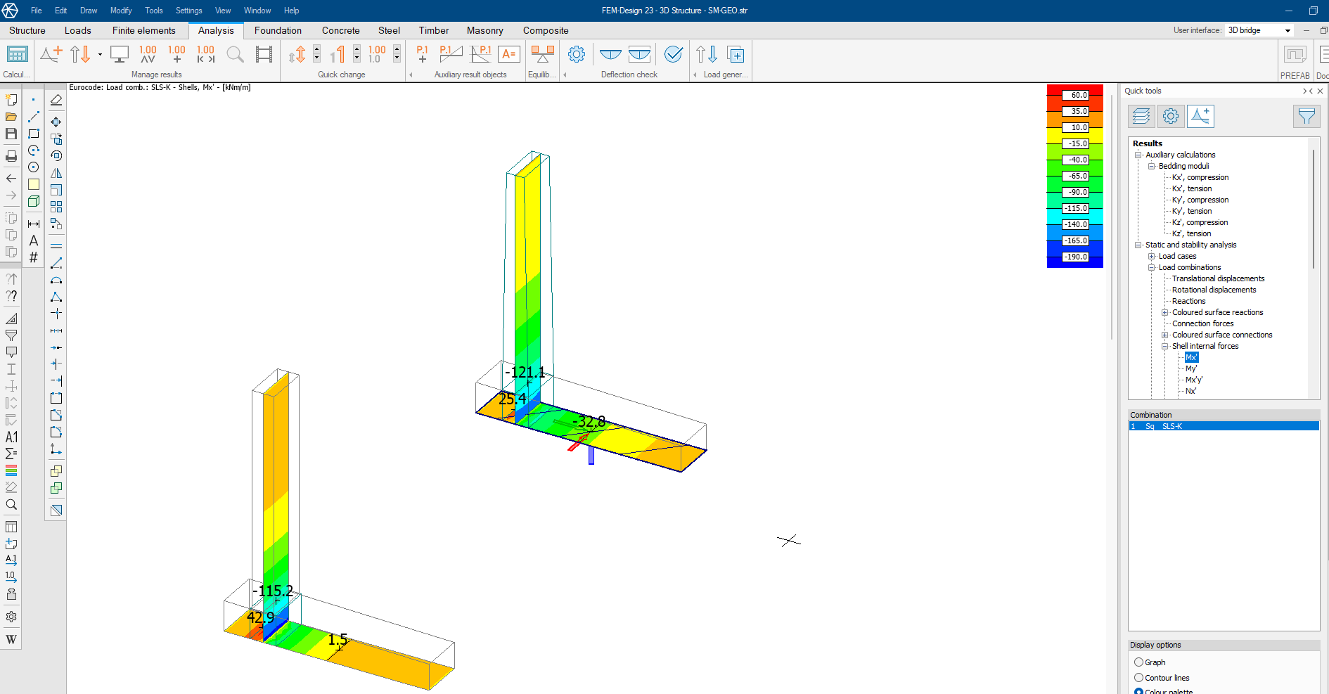Click the filter funnel in Quick tools
The height and width of the screenshot is (694, 1329).
(1306, 116)
